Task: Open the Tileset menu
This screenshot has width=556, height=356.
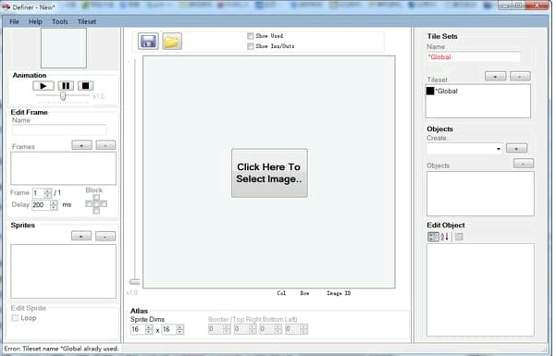Action: click(x=87, y=21)
